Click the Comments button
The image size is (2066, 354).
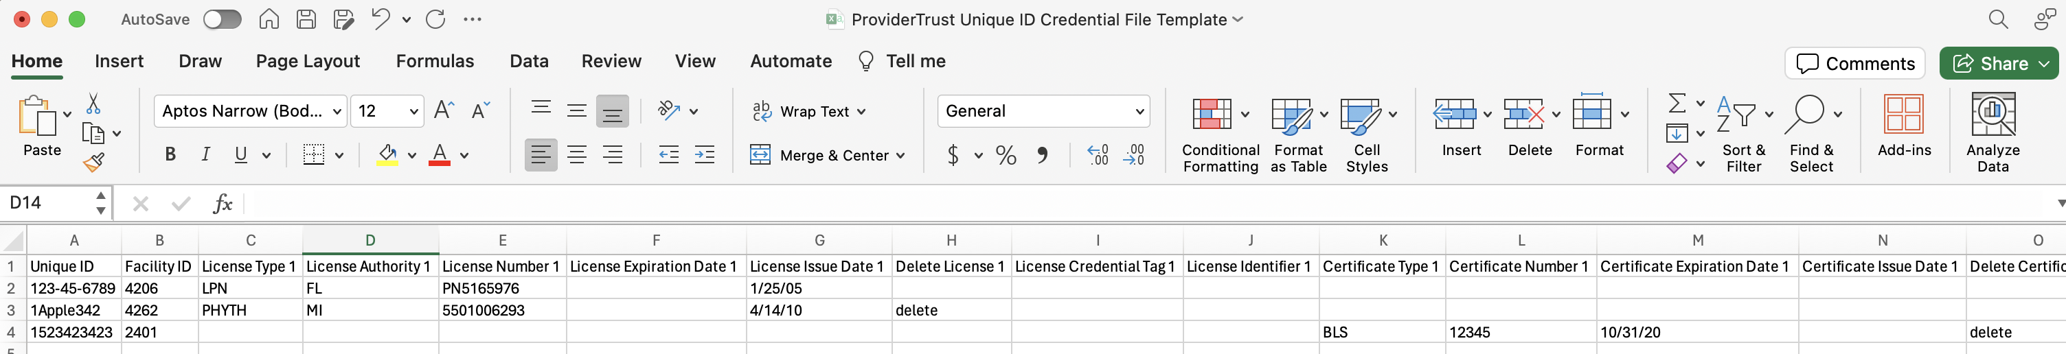click(1855, 63)
